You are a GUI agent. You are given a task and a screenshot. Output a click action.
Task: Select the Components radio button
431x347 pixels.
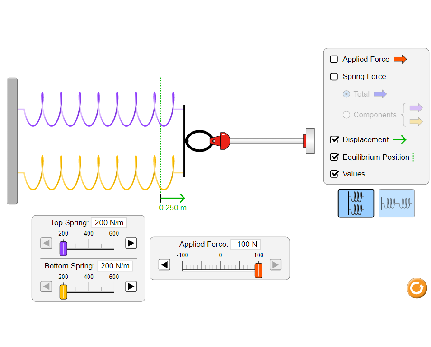click(347, 115)
